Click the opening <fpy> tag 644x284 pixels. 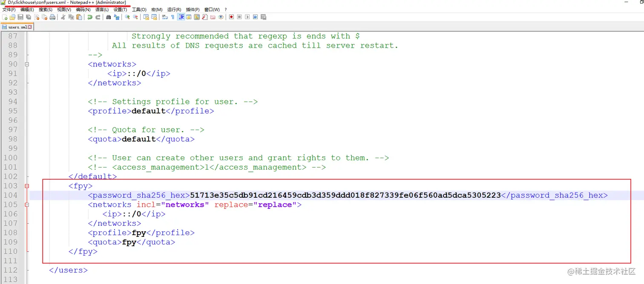(80, 186)
